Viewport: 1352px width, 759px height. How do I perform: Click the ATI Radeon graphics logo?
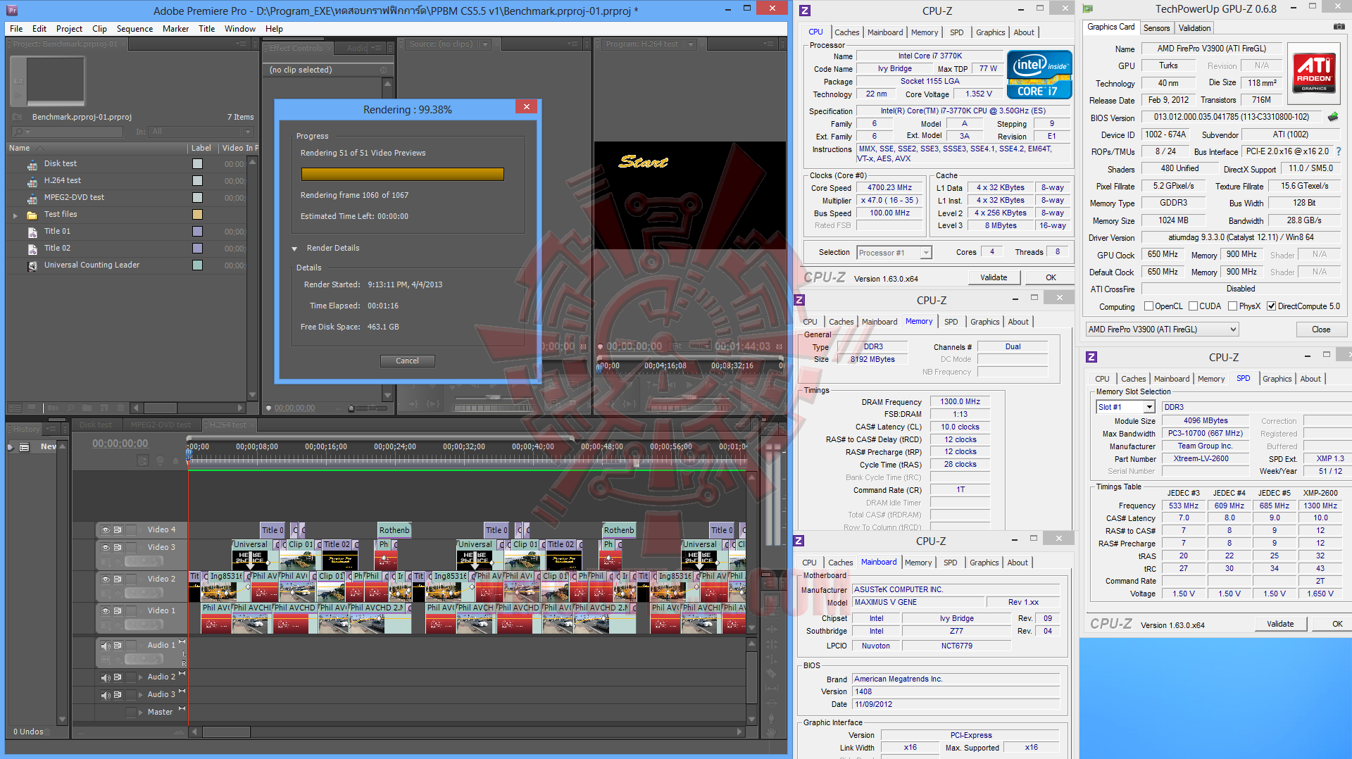tap(1313, 74)
